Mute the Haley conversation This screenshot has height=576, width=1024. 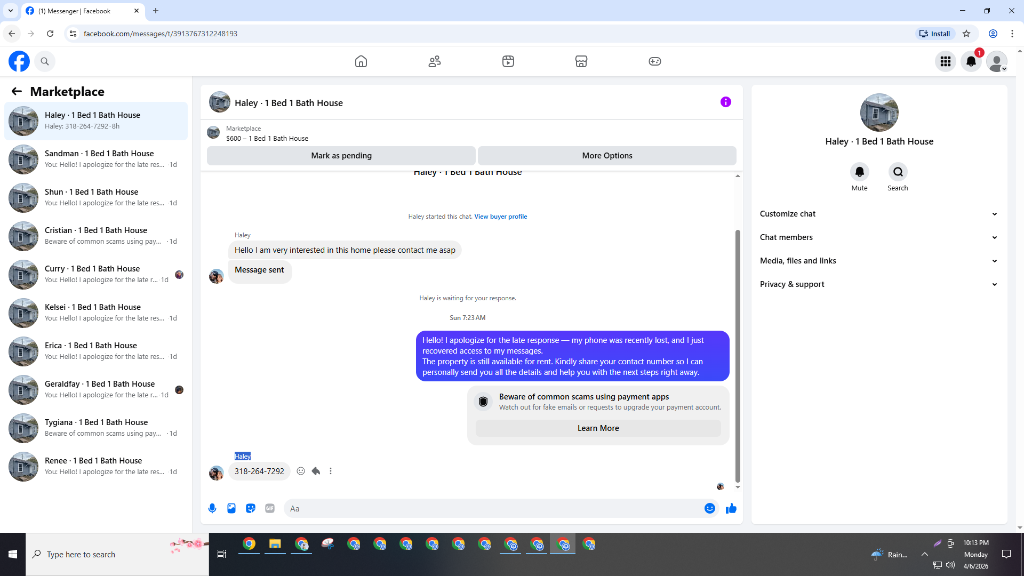click(860, 172)
